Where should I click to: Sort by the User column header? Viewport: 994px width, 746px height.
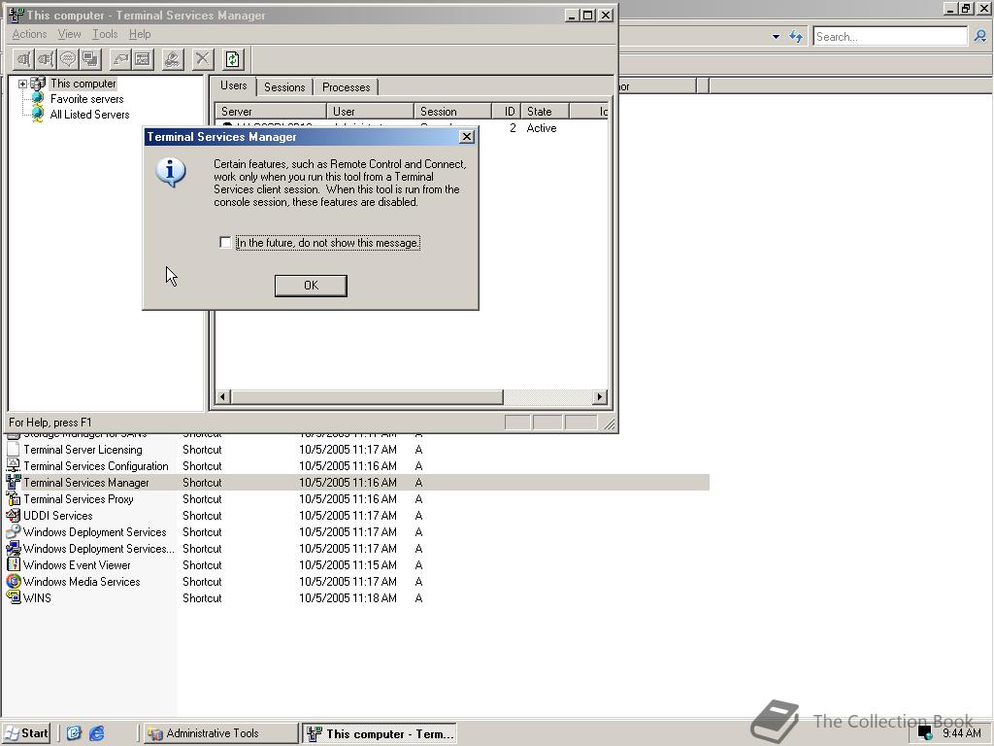click(x=370, y=111)
